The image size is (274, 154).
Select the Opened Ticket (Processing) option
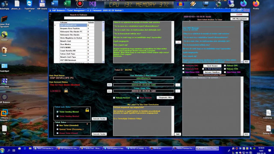(57, 129)
